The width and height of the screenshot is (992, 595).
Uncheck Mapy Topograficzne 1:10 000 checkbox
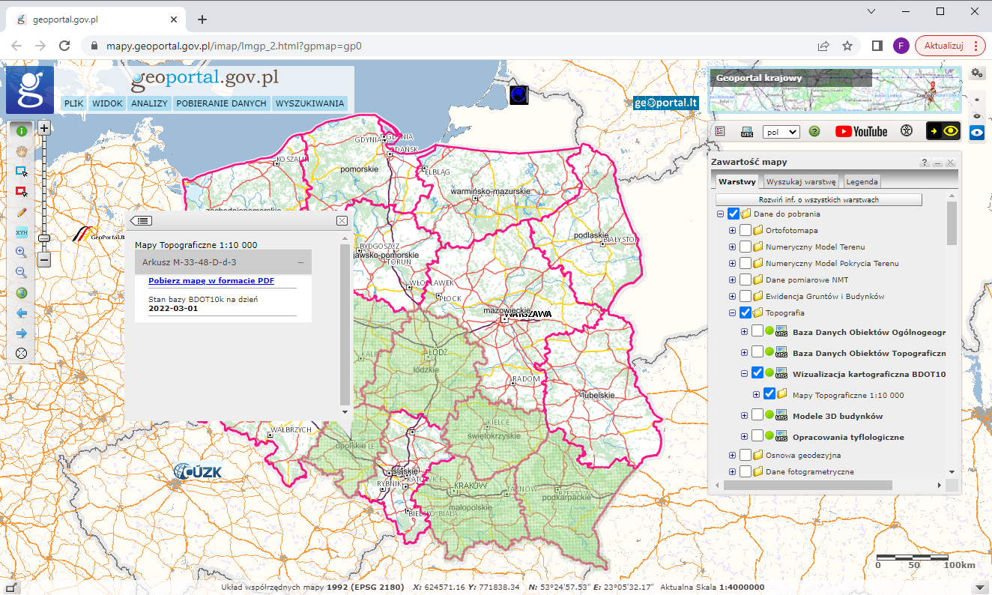pyautogui.click(x=769, y=395)
